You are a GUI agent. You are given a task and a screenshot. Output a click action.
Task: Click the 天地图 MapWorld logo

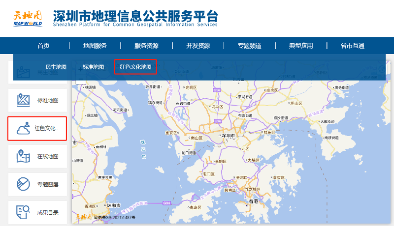28,18
